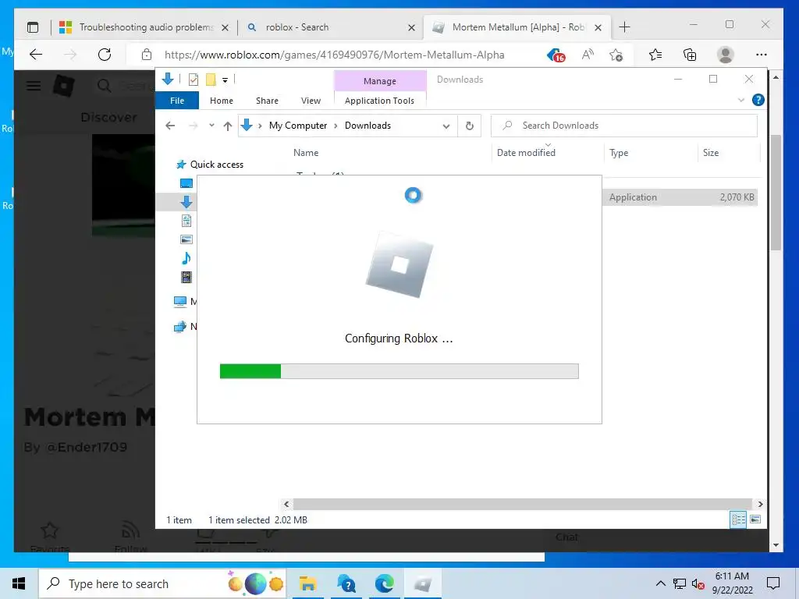Open the Share ribbon tab
Viewport: 799px width, 599px height.
(267, 101)
